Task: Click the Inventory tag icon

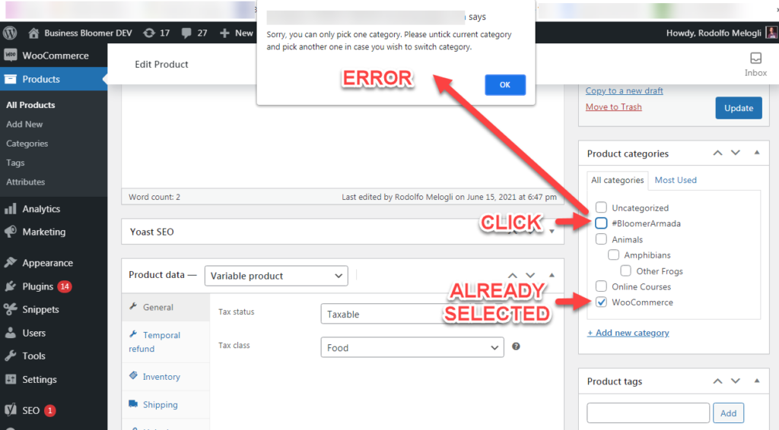Action: pos(133,376)
